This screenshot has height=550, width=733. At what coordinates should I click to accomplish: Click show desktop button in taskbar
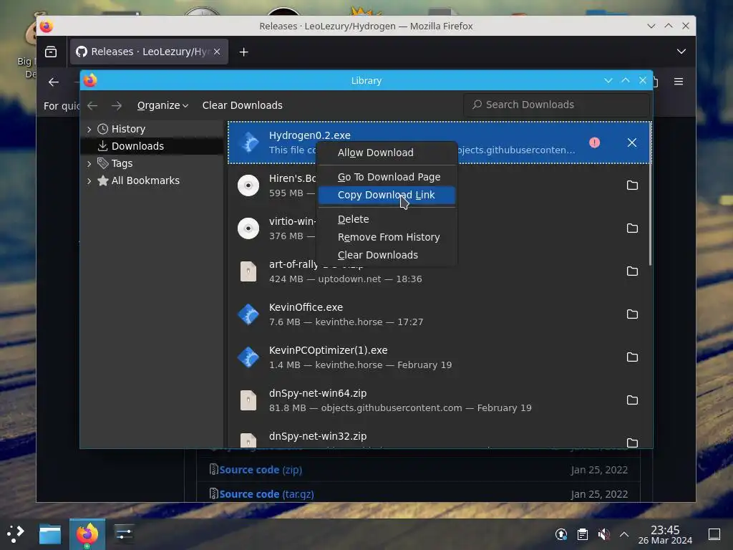tap(714, 534)
